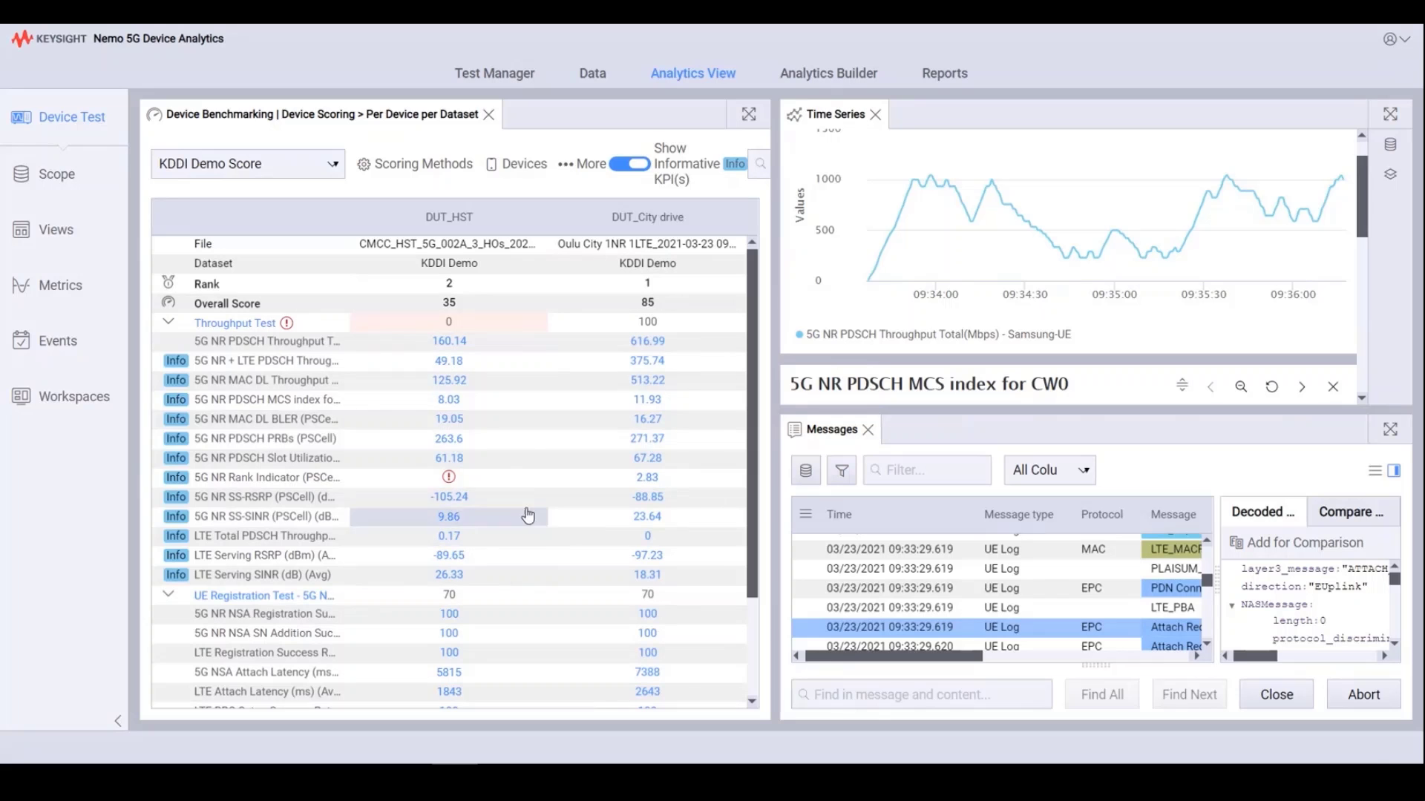Image resolution: width=1425 pixels, height=801 pixels.
Task: Switch to the Analytics Builder tab
Action: [828, 73]
